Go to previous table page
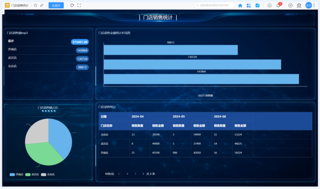The width and height of the screenshot is (320, 189). 127,174
